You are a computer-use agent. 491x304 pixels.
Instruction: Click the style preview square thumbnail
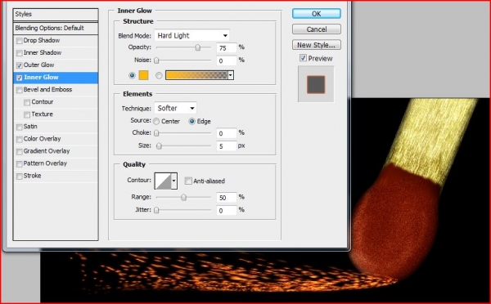click(x=316, y=84)
